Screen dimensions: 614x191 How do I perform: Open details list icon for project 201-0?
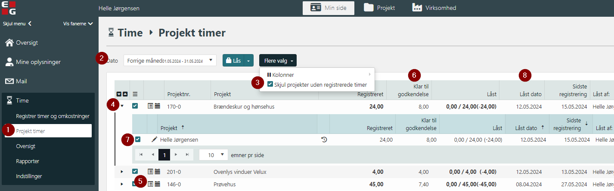(150, 172)
